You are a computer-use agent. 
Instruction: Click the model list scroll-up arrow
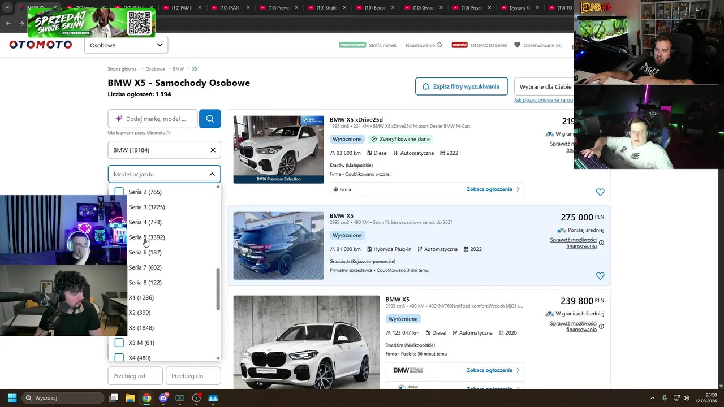click(x=218, y=187)
